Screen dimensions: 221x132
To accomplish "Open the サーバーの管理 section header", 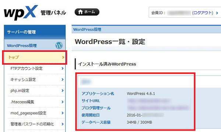I will tap(35, 32).
